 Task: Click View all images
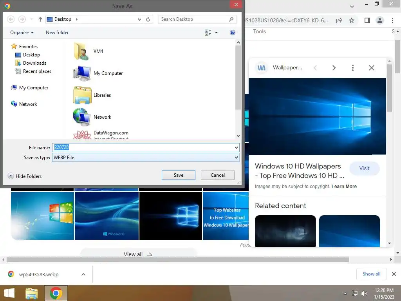pyautogui.click(x=138, y=254)
